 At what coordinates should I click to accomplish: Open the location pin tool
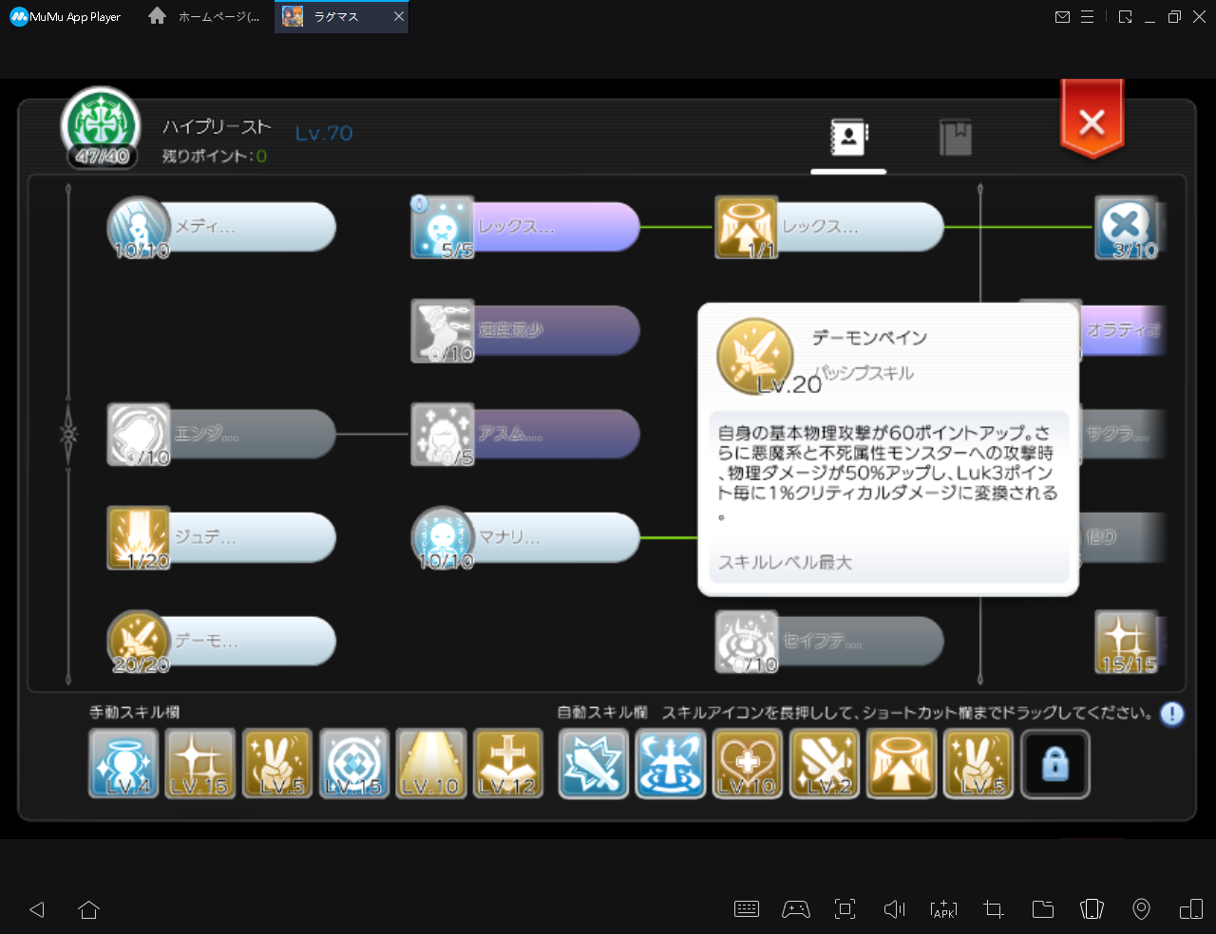1142,909
